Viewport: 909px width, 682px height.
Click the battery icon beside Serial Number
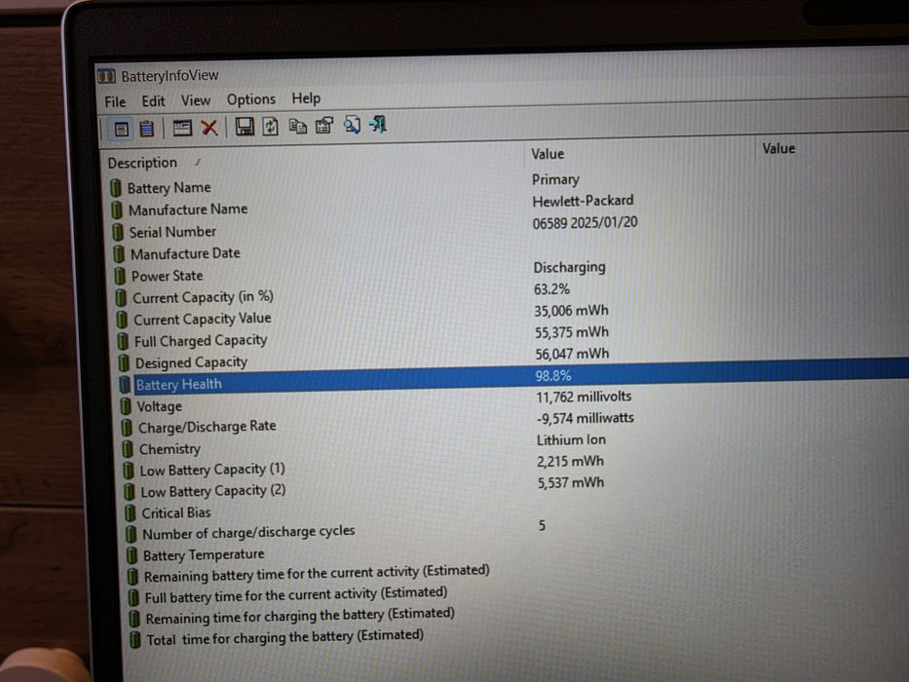(118, 232)
